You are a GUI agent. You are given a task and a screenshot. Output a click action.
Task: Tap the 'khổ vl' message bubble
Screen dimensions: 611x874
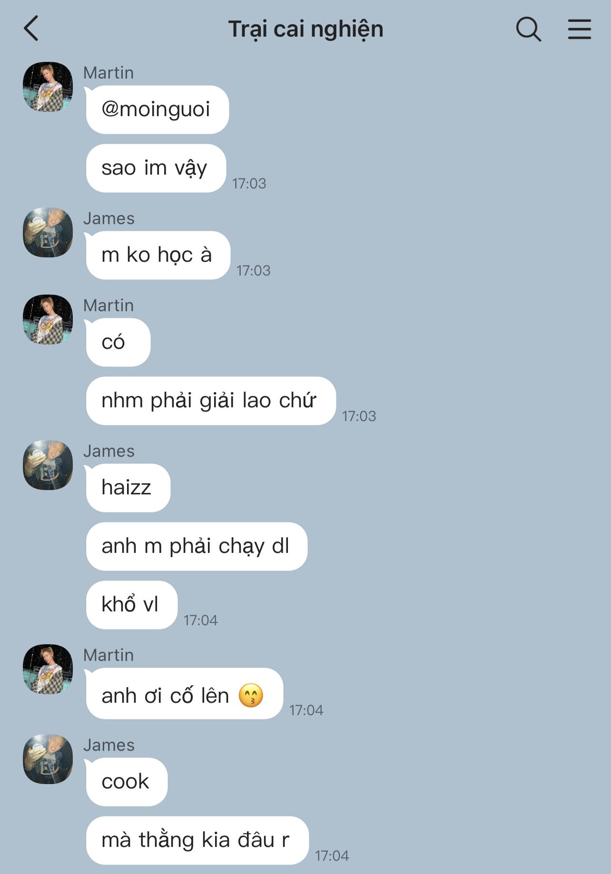(131, 605)
